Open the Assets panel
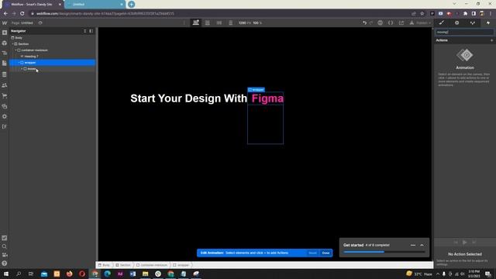496x279 pixels. click(5, 106)
